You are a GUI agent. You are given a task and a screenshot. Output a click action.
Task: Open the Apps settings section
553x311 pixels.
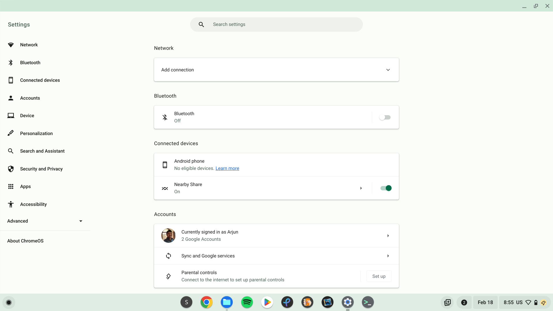[x=25, y=186]
